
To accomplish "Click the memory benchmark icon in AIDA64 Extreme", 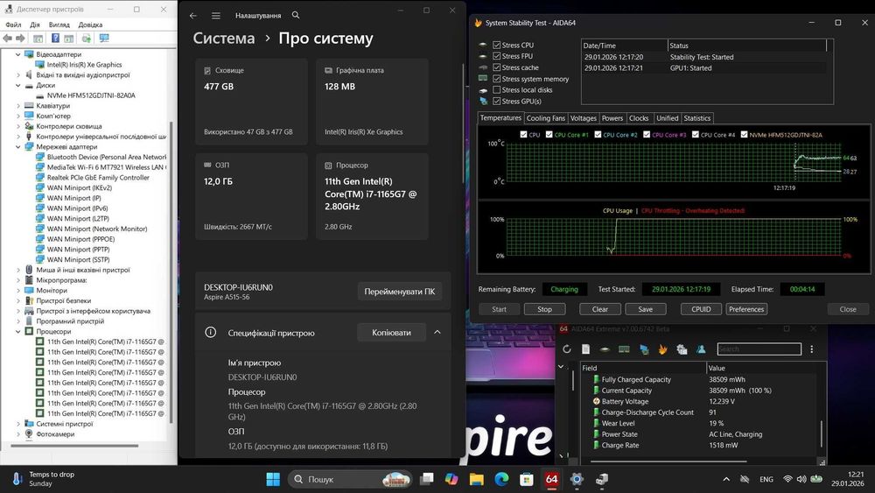I will (625, 349).
